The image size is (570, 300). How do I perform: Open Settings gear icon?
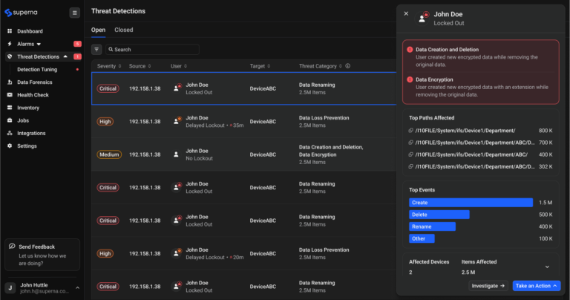click(10, 146)
